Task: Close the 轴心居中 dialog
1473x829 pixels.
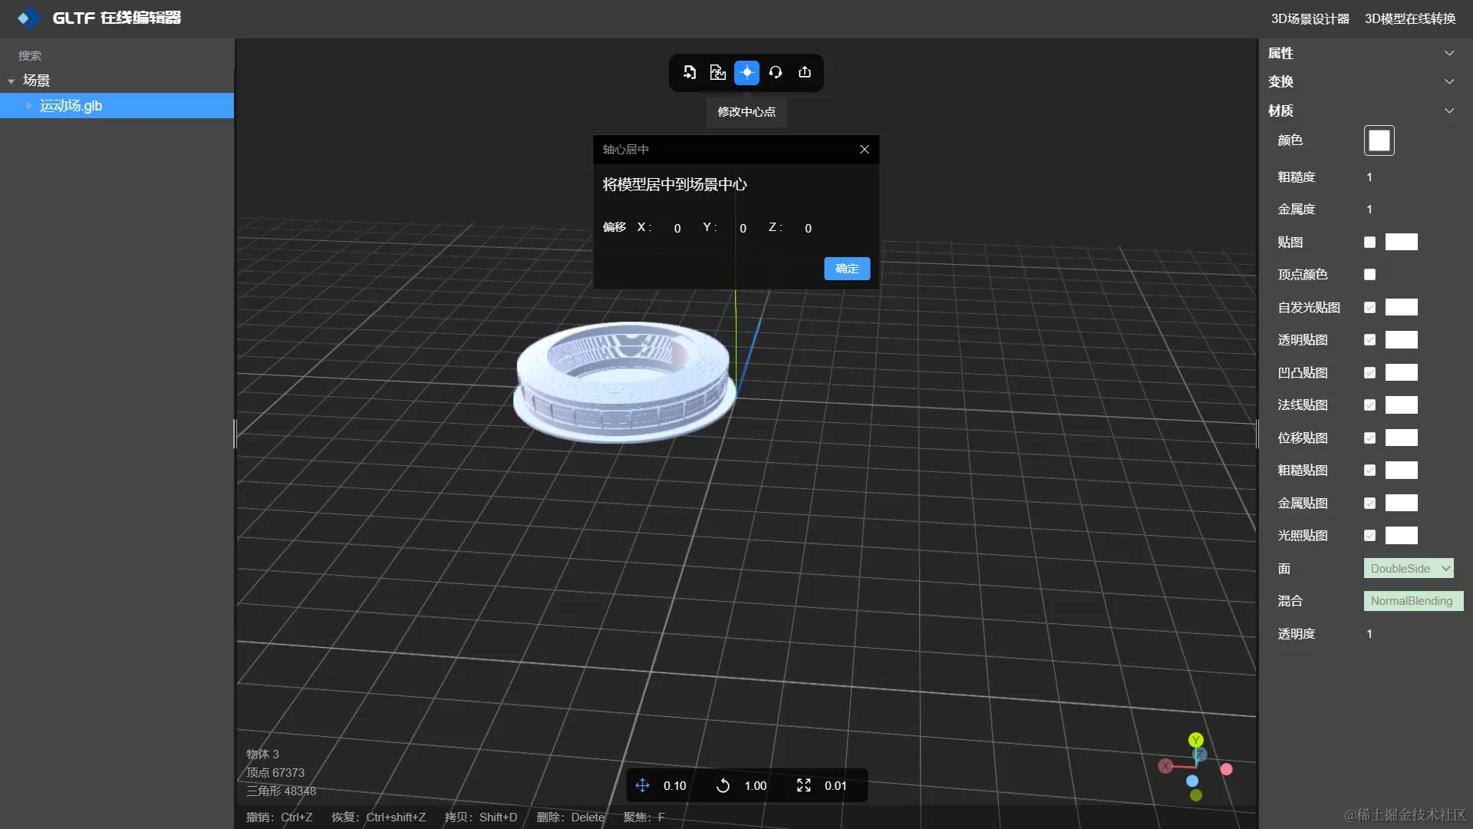Action: [865, 149]
